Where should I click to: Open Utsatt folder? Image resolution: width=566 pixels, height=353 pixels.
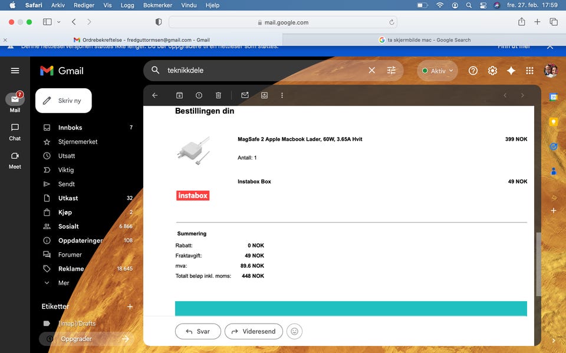pyautogui.click(x=88, y=155)
